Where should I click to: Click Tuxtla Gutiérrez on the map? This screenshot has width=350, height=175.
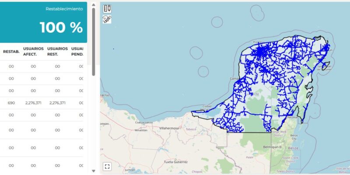tap(175, 161)
